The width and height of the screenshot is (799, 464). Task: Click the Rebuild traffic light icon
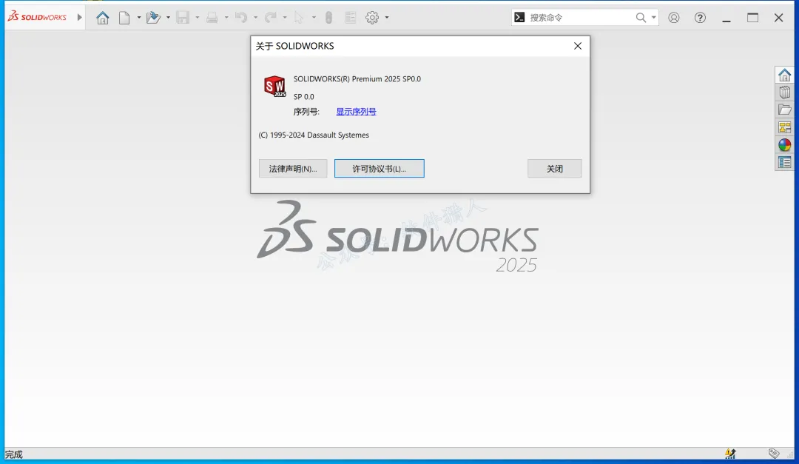point(328,18)
